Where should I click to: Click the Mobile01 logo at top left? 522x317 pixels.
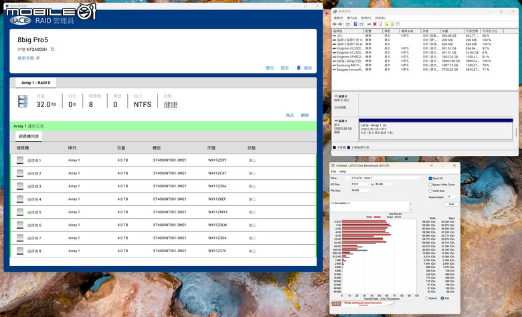[x=51, y=11]
